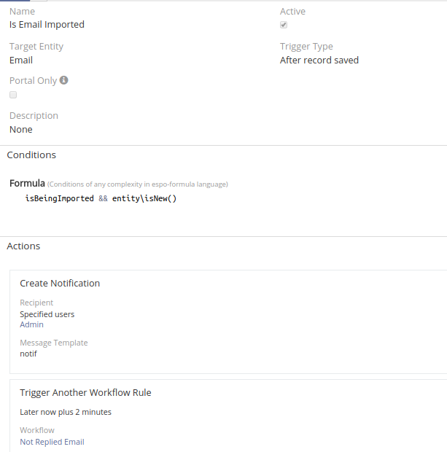Image resolution: width=447 pixels, height=452 pixels.
Task: Enable the Portal Only checkbox
Action: (x=13, y=95)
